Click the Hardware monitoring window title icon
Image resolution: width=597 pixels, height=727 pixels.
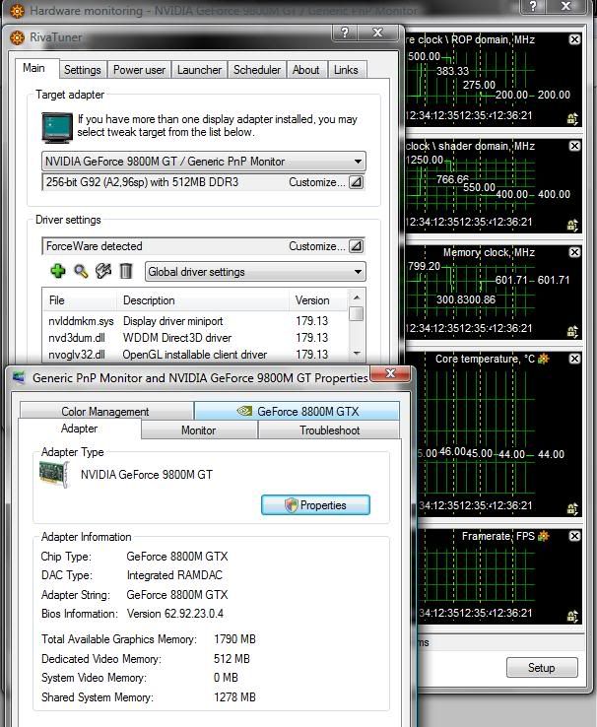[x=17, y=11]
